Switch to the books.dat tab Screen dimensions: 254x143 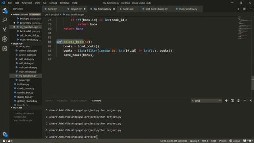128,9
